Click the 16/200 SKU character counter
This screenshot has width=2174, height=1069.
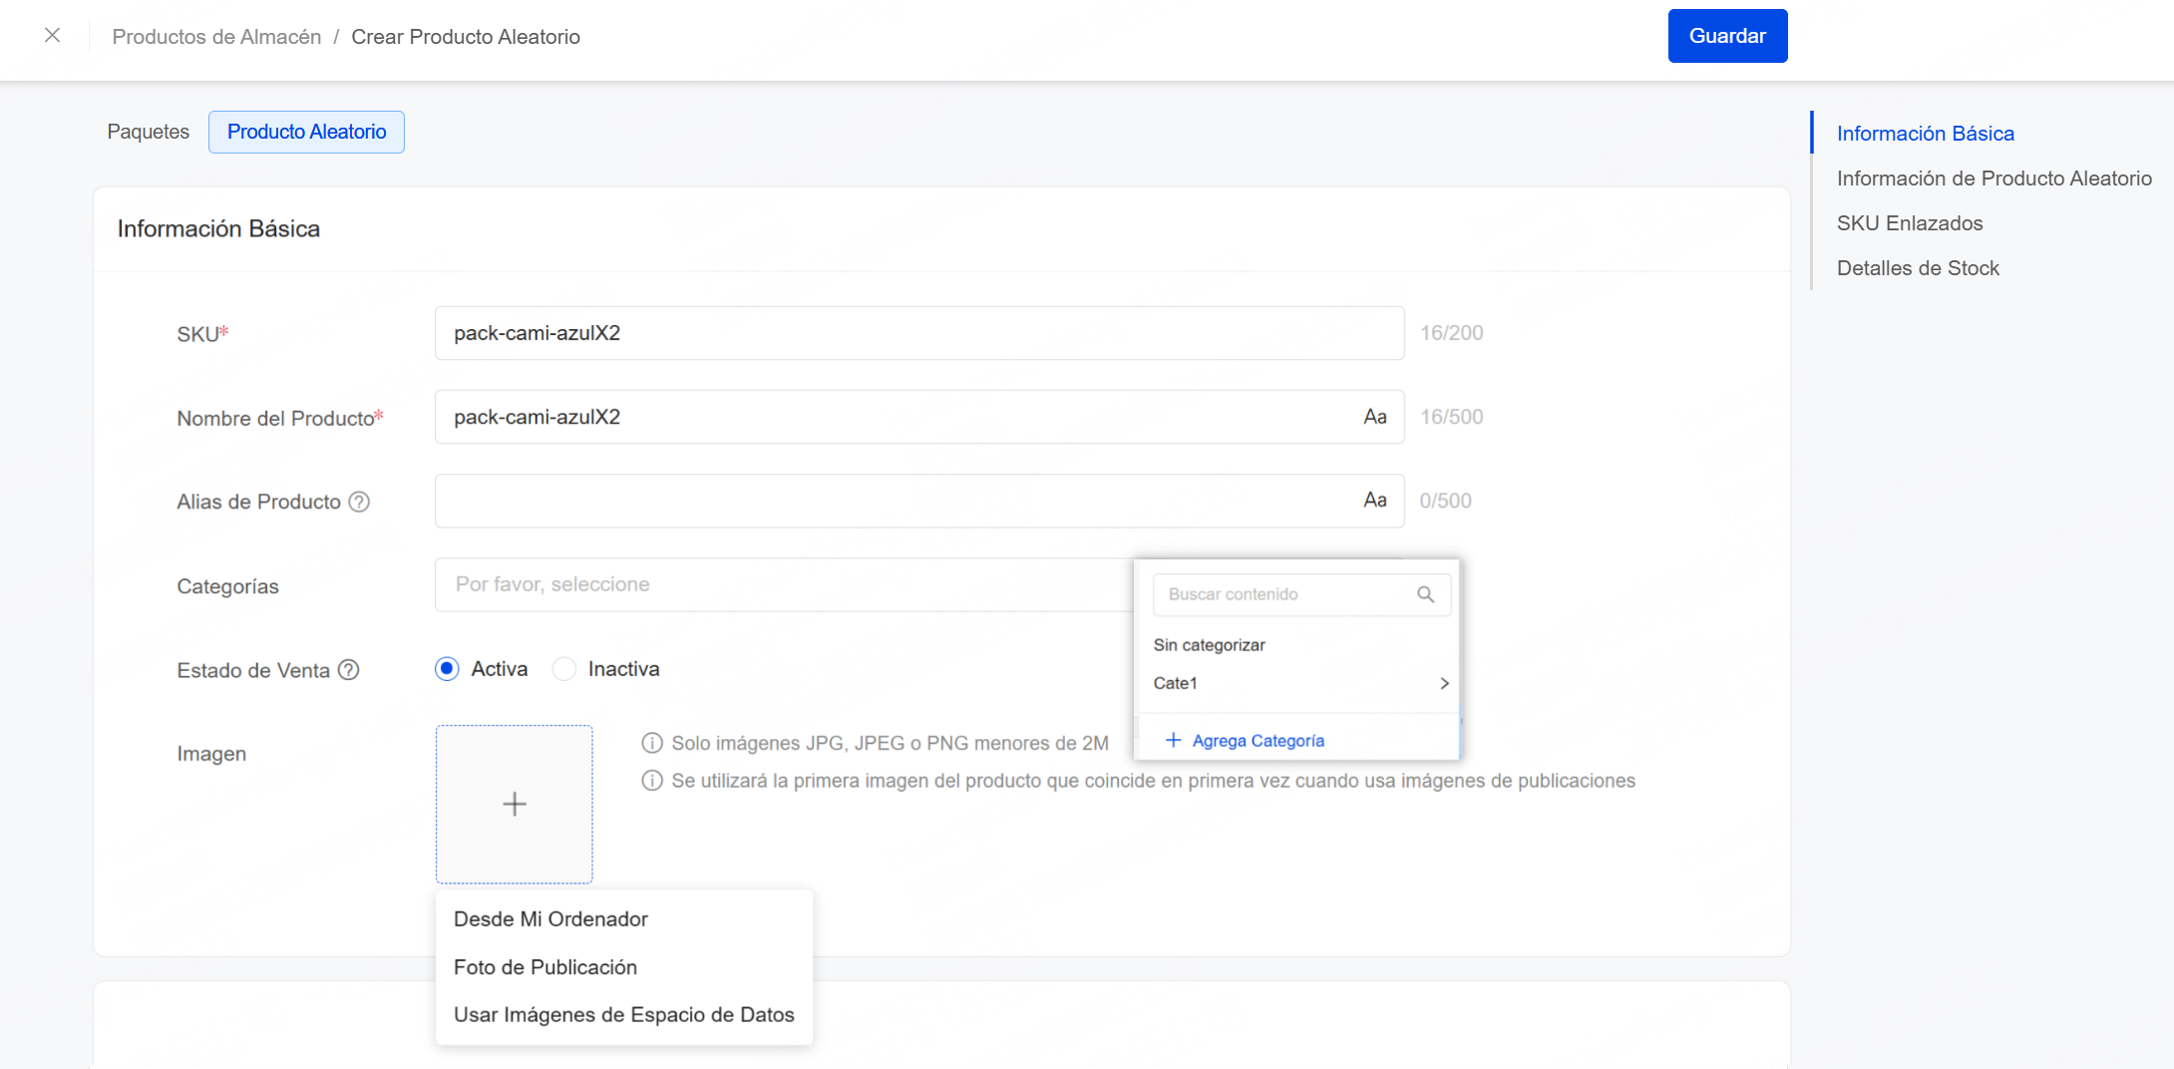tap(1452, 333)
